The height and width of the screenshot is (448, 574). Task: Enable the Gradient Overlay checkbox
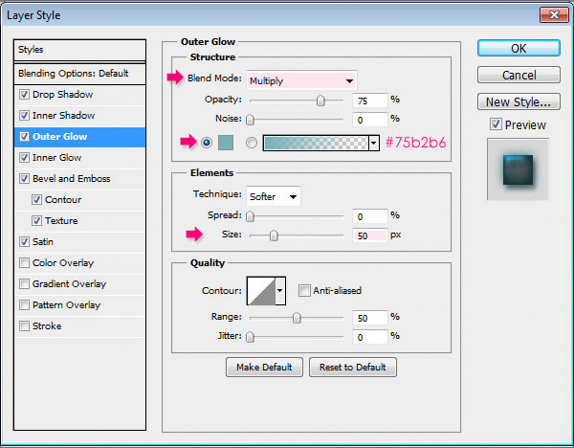24,284
